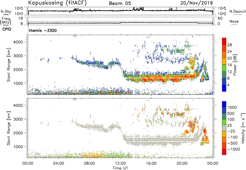Click the 'Velocity [m s⁻¹]' color bar label
The image size is (246, 170).
[x=243, y=128]
